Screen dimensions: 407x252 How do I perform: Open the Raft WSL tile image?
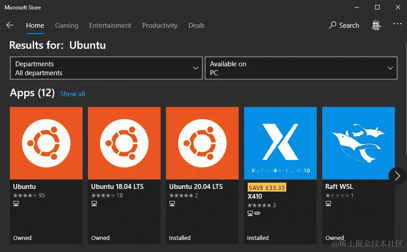coord(359,143)
